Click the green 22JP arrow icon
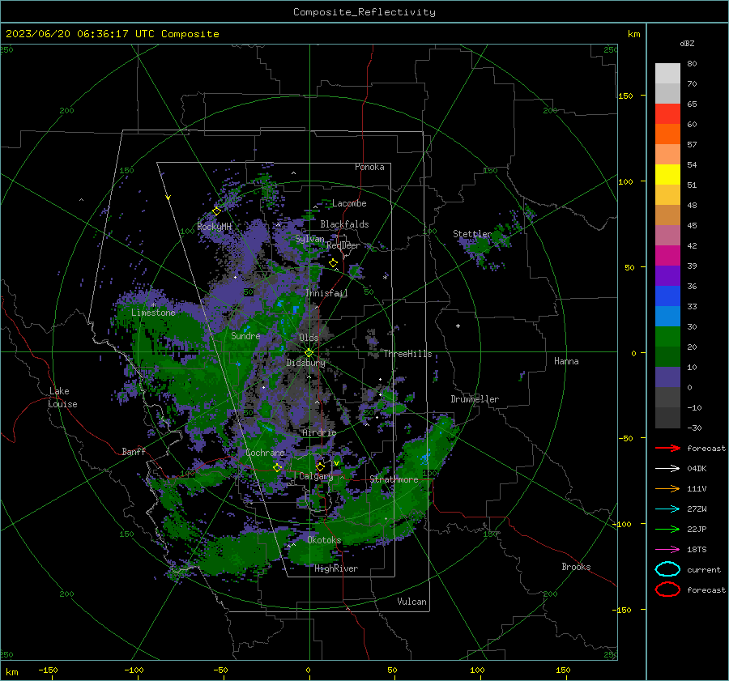729x681 pixels. coord(667,529)
